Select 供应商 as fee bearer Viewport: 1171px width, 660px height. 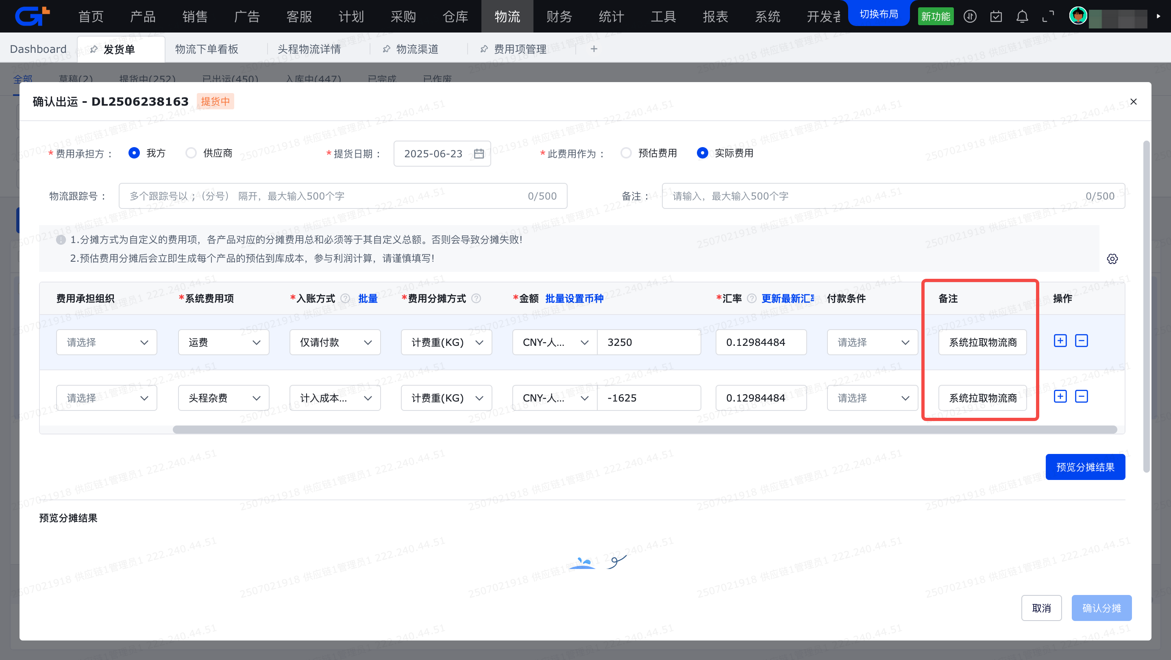coord(191,153)
